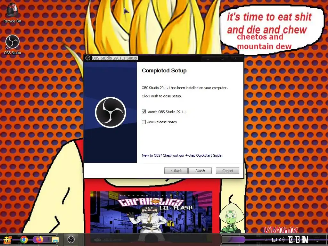Launch Firefox from the taskbar
Image resolution: width=328 pixels, height=246 pixels.
(x=39, y=240)
